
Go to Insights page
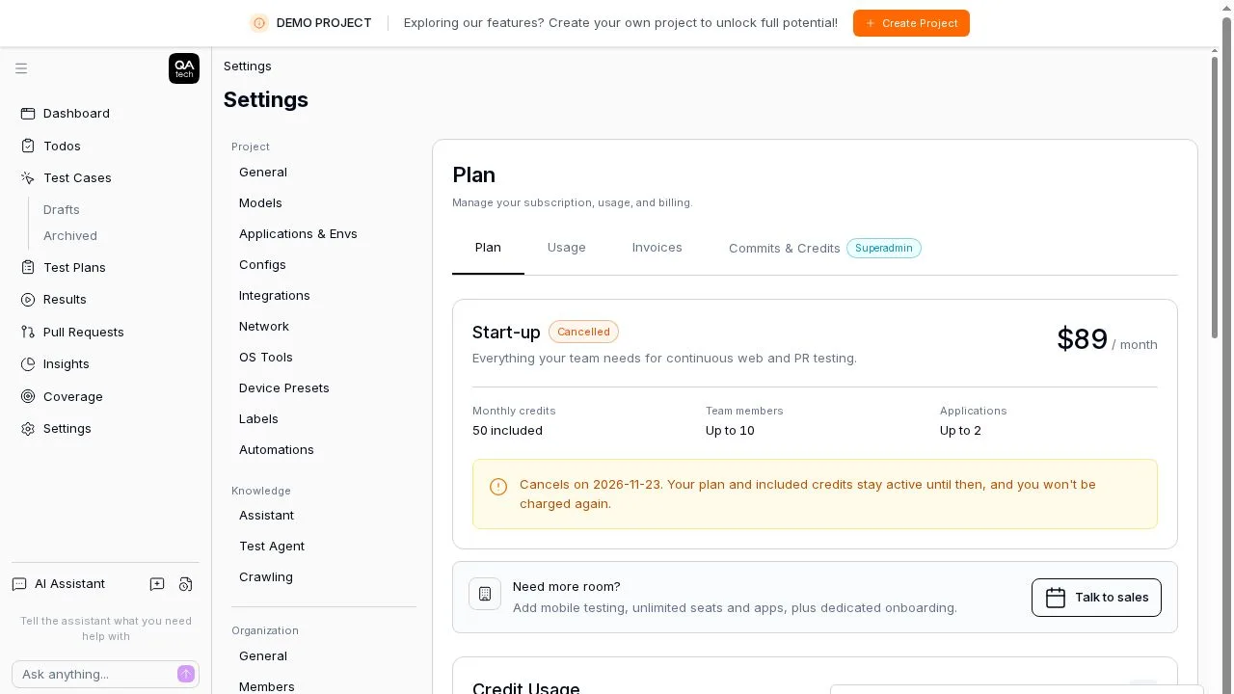click(67, 364)
